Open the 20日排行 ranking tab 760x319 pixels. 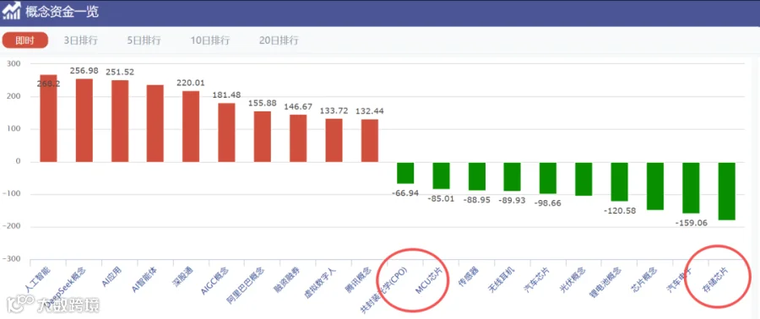[x=279, y=41]
